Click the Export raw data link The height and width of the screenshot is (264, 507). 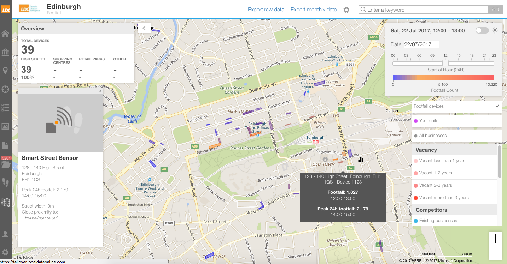click(266, 10)
